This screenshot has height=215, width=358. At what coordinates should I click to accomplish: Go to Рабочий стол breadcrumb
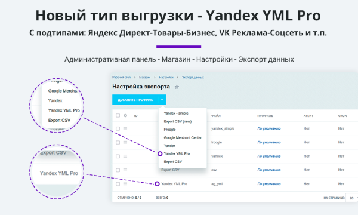121,78
